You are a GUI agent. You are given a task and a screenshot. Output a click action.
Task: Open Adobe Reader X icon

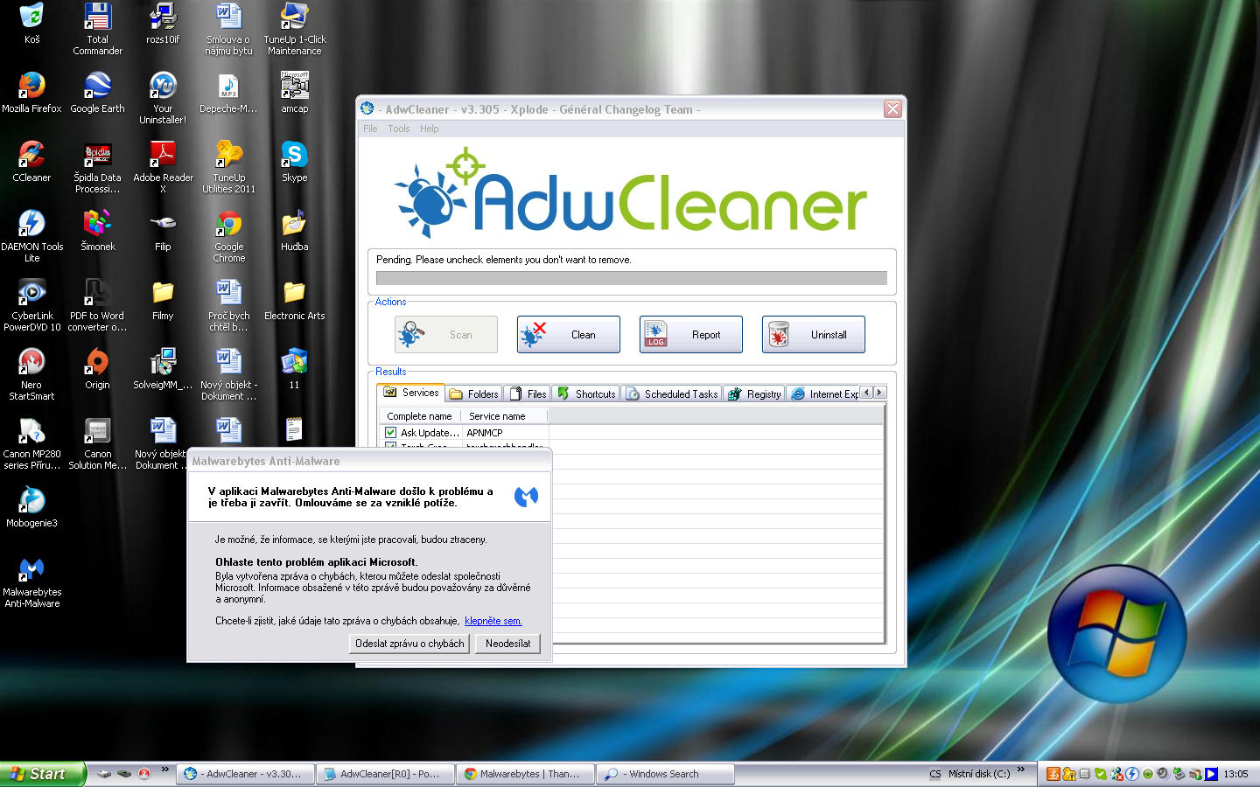coord(163,167)
